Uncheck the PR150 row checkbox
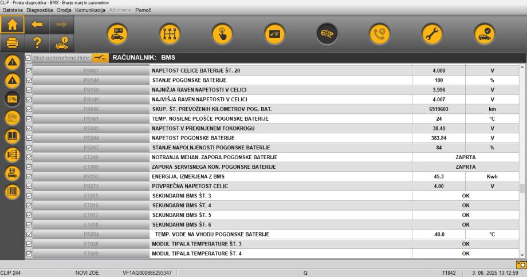The image size is (527, 277). (x=29, y=90)
